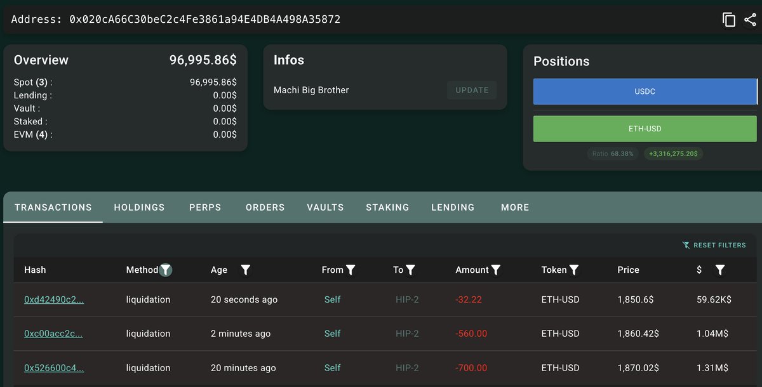Click HIP-2 in the 2 minutes ago row
Screen dimensions: 762x387
coord(407,334)
